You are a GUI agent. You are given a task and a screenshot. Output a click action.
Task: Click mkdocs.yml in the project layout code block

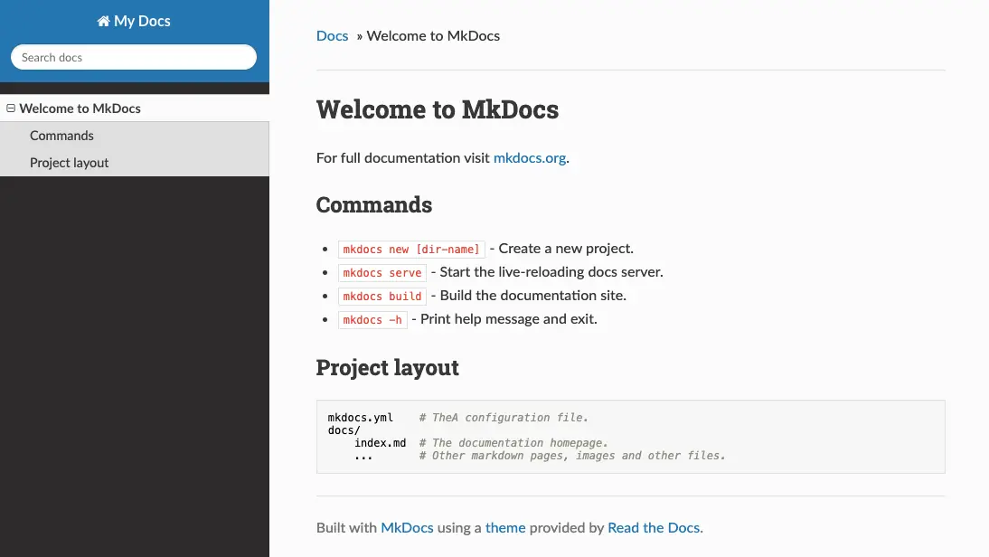point(360,418)
